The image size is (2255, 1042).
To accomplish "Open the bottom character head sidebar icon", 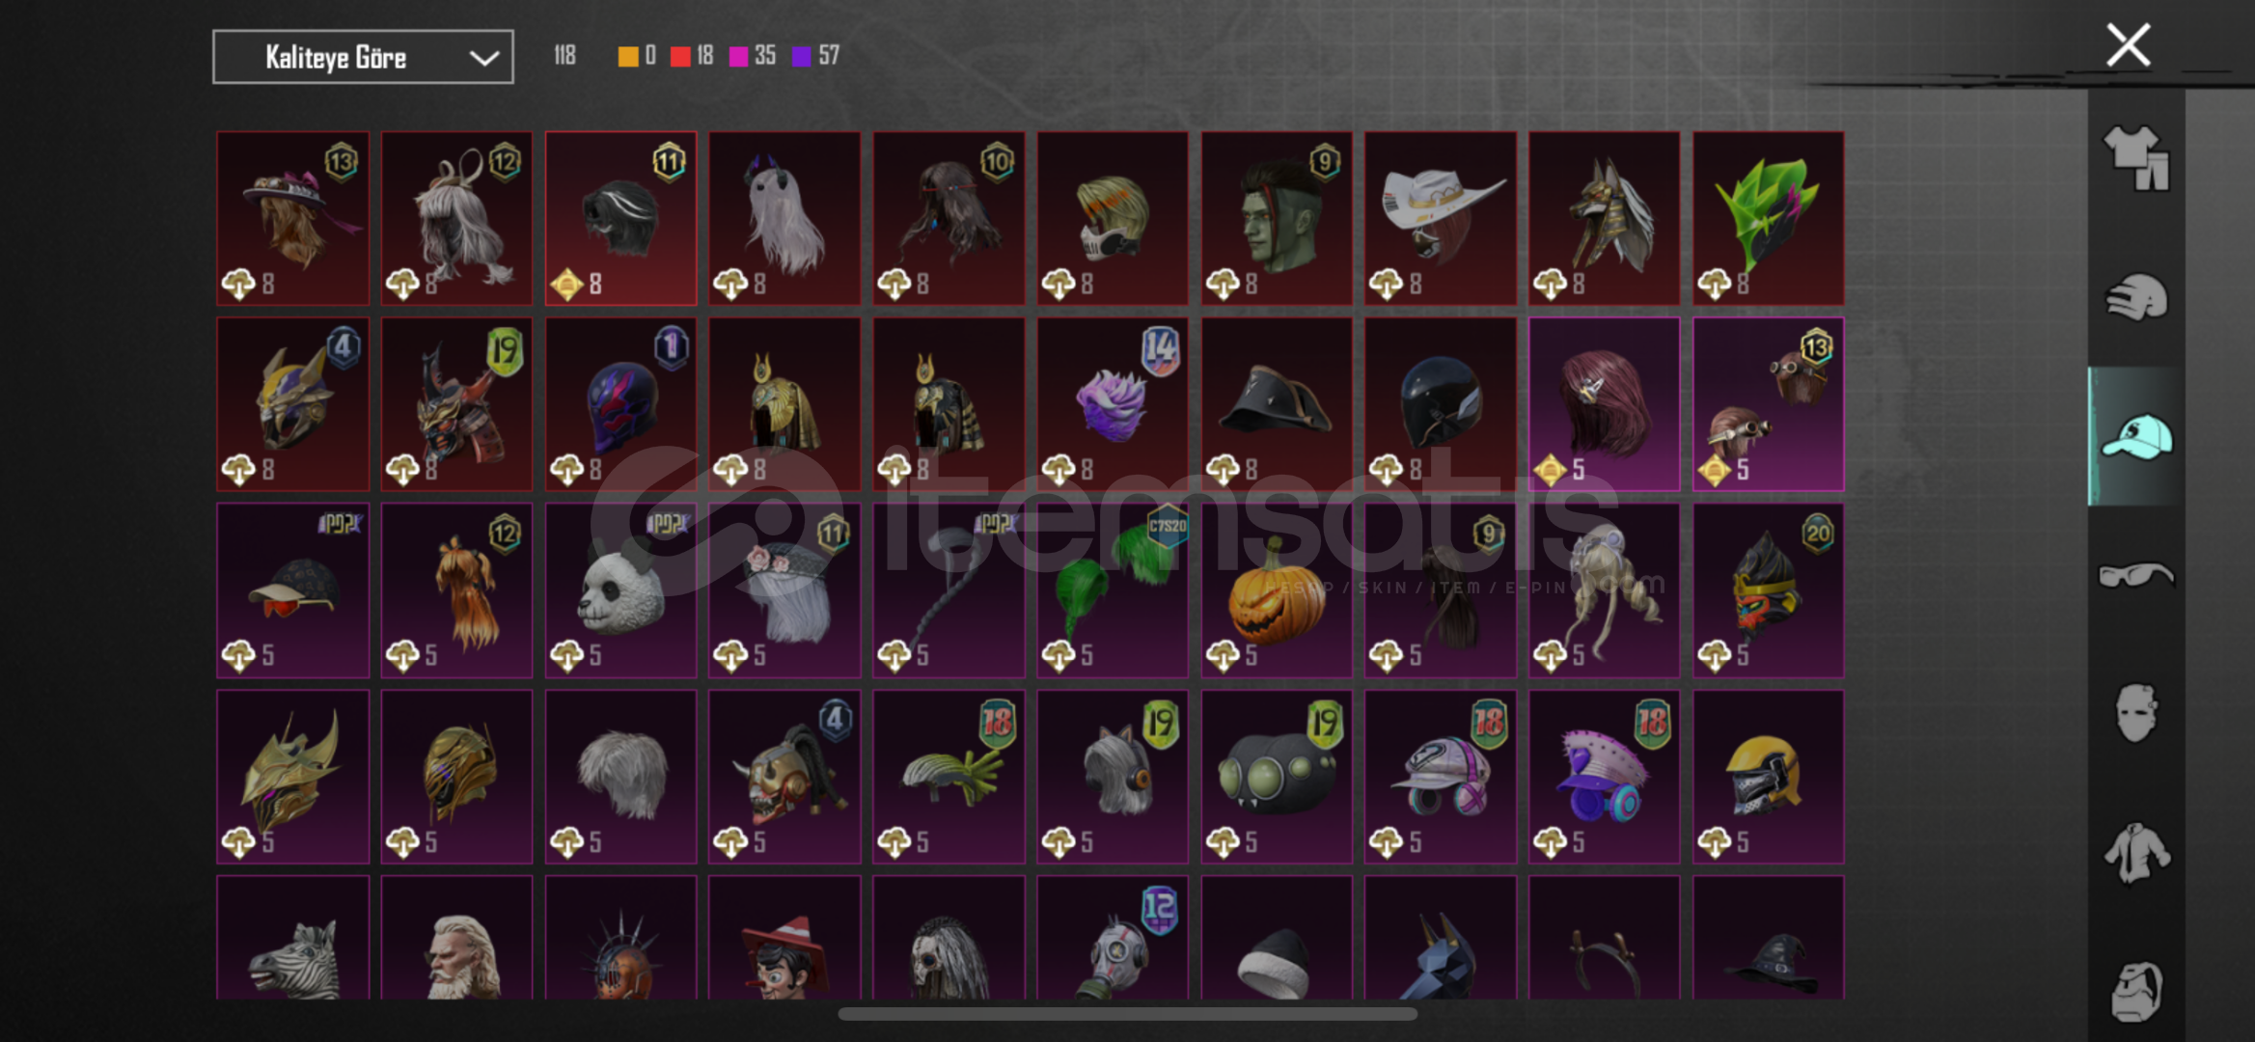I will click(x=2136, y=991).
